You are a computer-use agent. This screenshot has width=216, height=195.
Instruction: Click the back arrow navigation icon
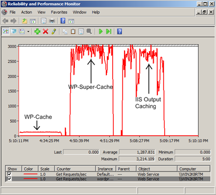(x=5, y=21)
